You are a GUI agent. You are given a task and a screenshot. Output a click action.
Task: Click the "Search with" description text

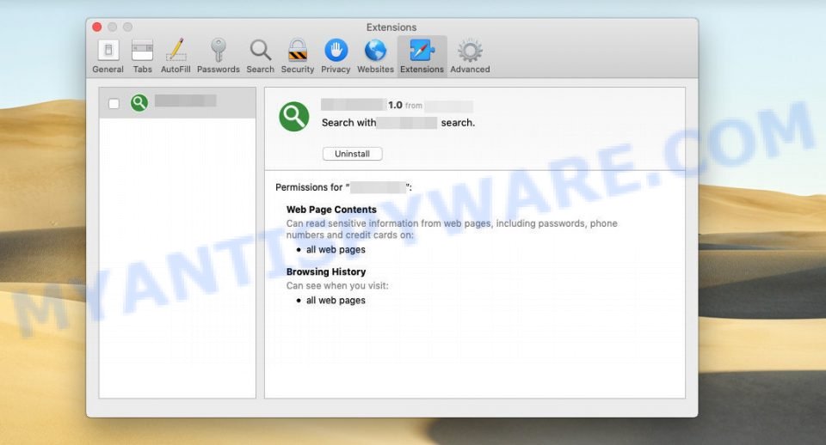348,123
